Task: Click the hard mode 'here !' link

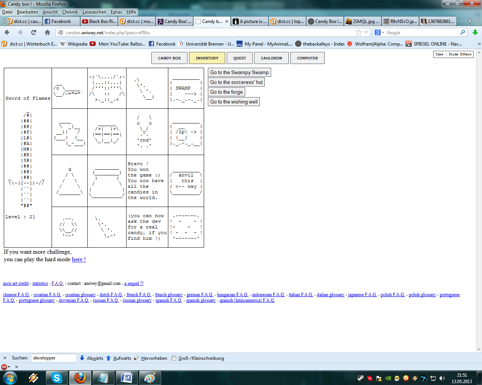Action: click(79, 259)
